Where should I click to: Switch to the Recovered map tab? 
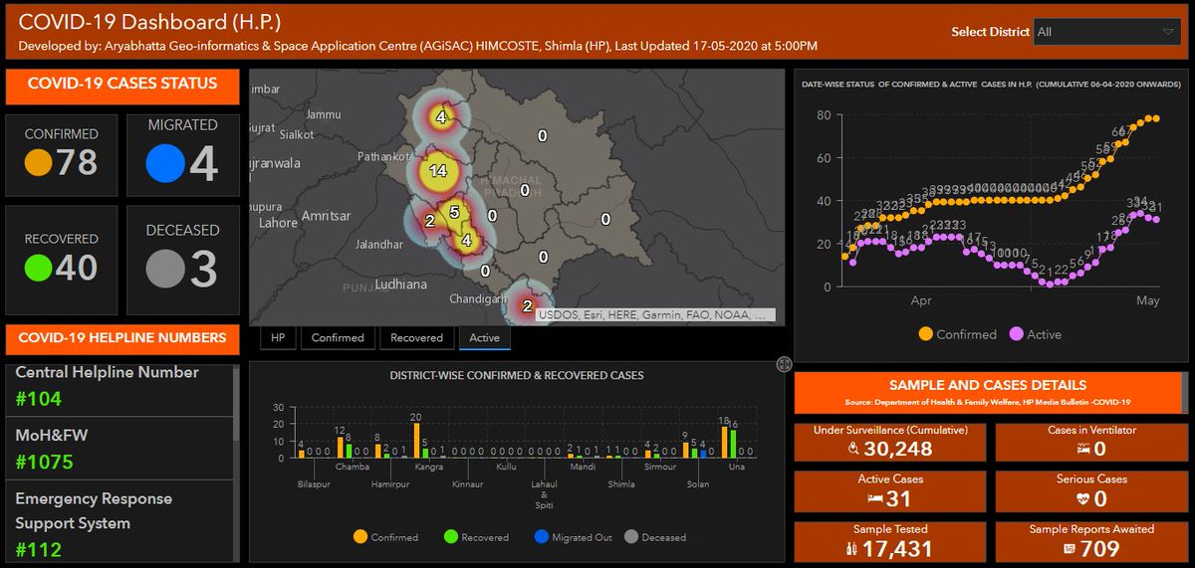(416, 338)
